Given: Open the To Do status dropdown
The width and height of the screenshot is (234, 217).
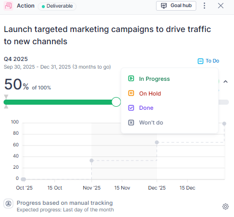Looking at the screenshot, I should (x=209, y=61).
